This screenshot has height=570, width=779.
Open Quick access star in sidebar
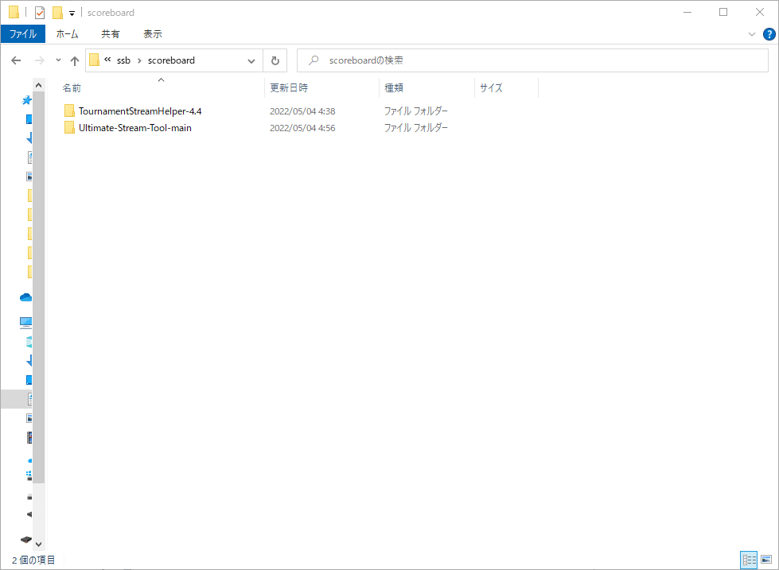click(27, 100)
